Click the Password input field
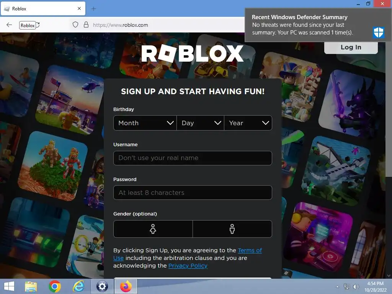Image resolution: width=392 pixels, height=294 pixels. click(x=193, y=193)
